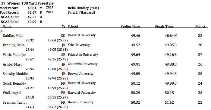
Task: Select swimmer name Dahlke, Miki
Action: [x=13, y=36]
